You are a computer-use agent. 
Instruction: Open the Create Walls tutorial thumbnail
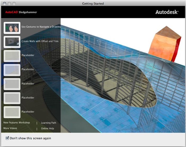12,42
